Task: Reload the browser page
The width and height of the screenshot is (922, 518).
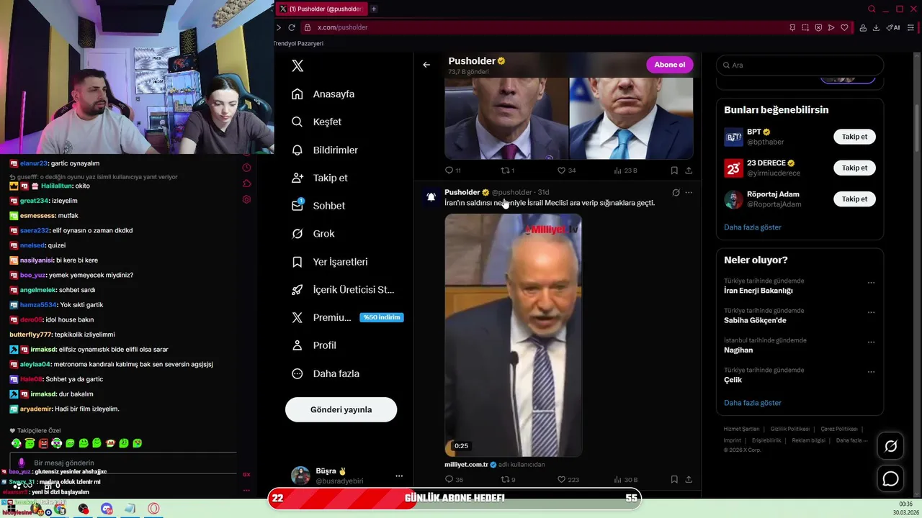Action: coord(292,27)
